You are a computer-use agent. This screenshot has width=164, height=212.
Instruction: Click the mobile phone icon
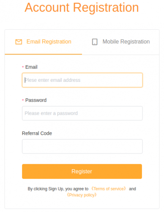pyautogui.click(x=95, y=42)
